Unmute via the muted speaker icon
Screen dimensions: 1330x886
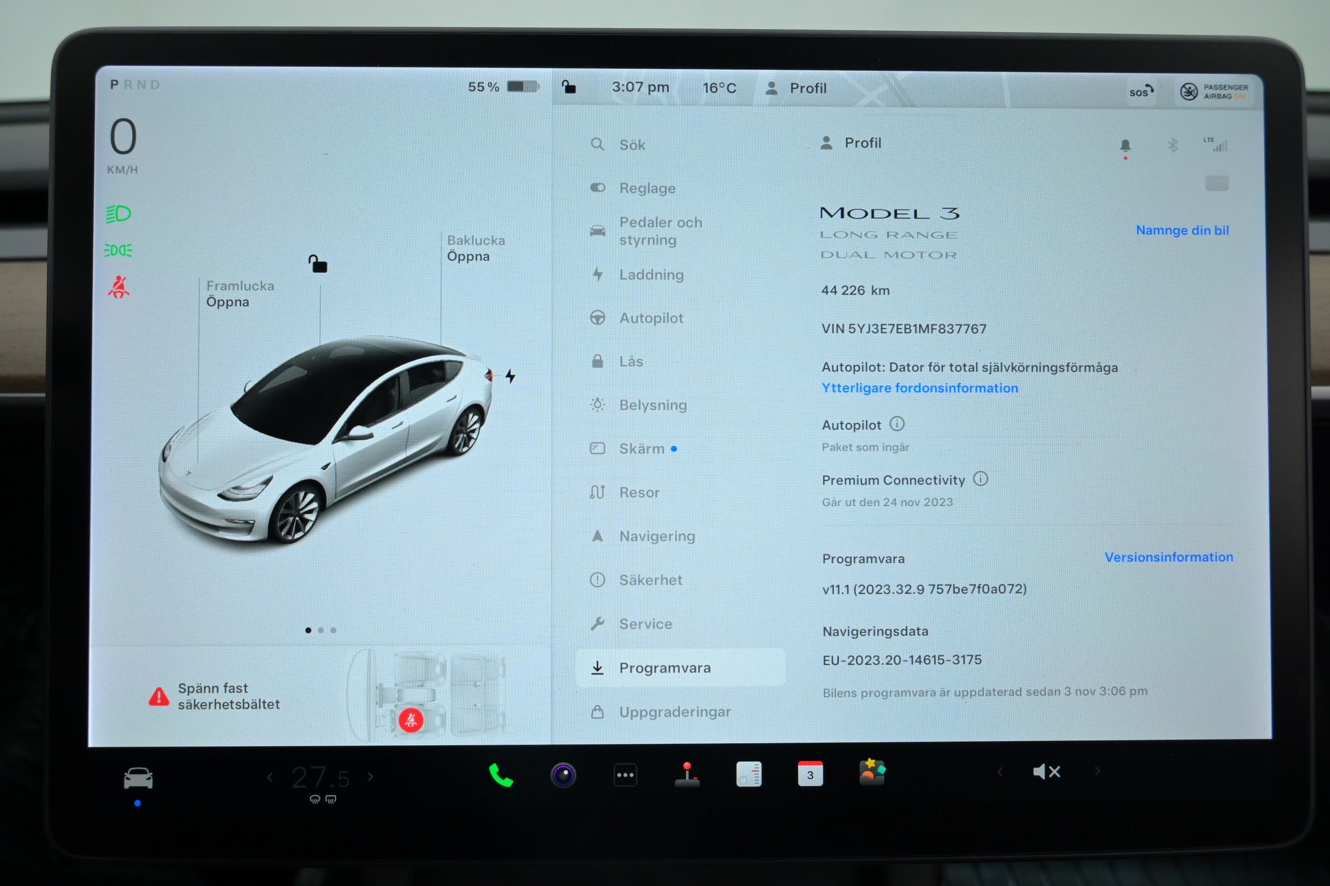1046,772
